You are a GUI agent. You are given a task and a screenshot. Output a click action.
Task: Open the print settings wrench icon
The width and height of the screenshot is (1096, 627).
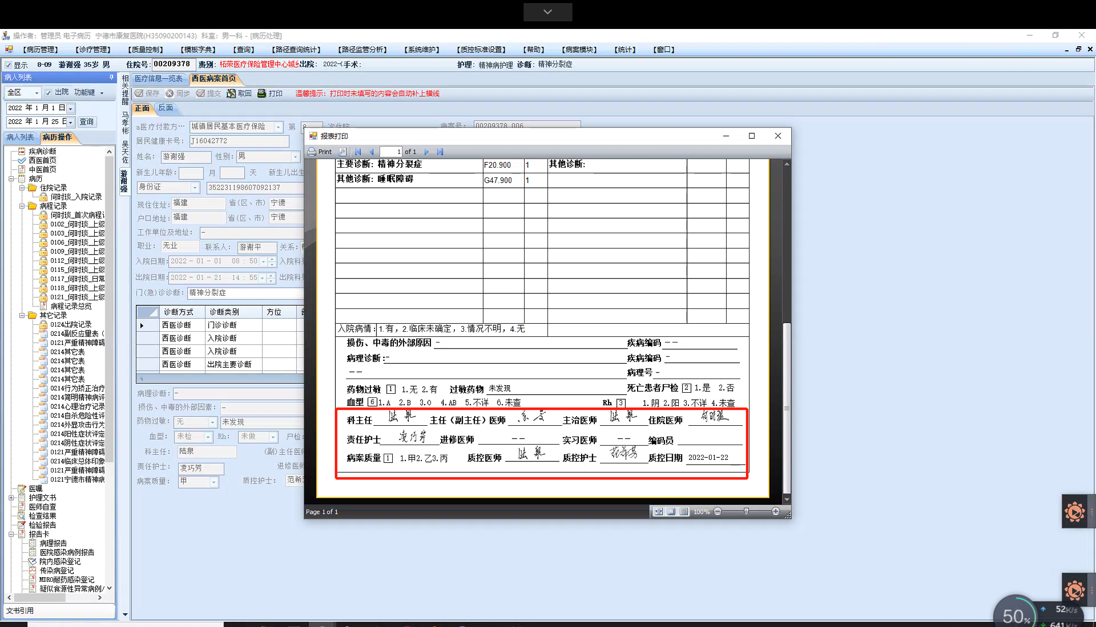[x=342, y=151]
